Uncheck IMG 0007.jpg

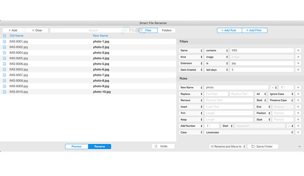point(4,75)
